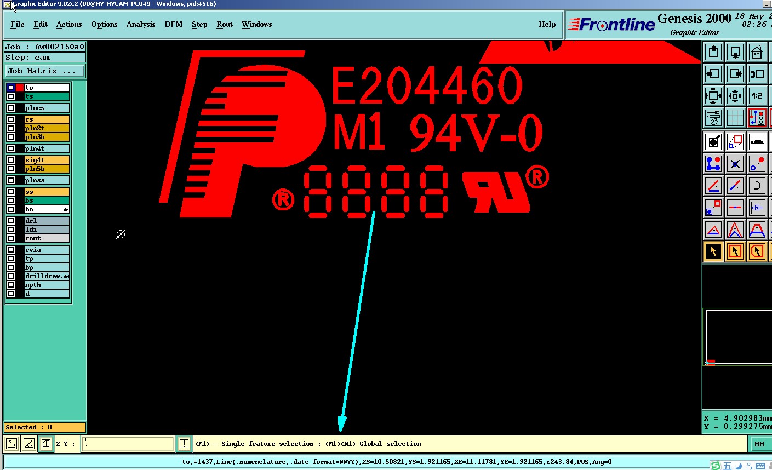Open the Options menu
Image resolution: width=772 pixels, height=470 pixels.
(x=104, y=24)
